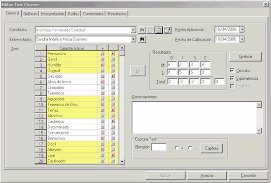Expand the Candidato dropdown
The width and height of the screenshot is (271, 183).
click(133, 30)
